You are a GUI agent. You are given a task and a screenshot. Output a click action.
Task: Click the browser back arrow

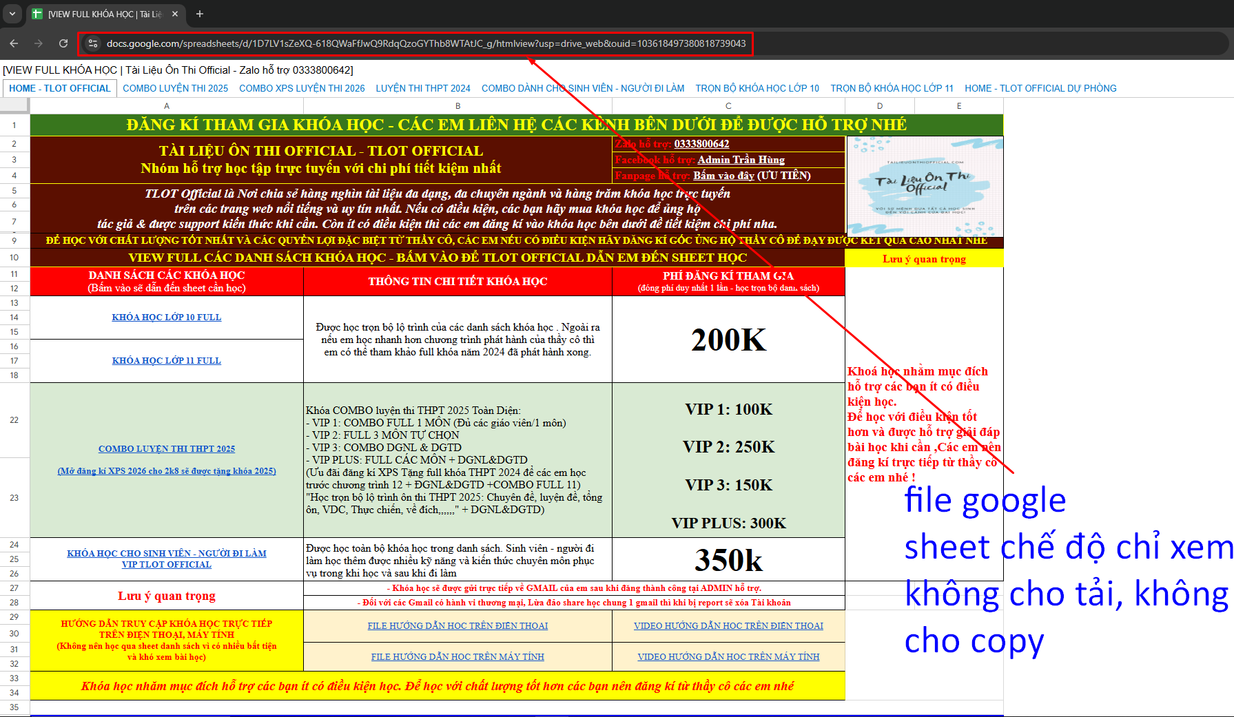(x=14, y=43)
